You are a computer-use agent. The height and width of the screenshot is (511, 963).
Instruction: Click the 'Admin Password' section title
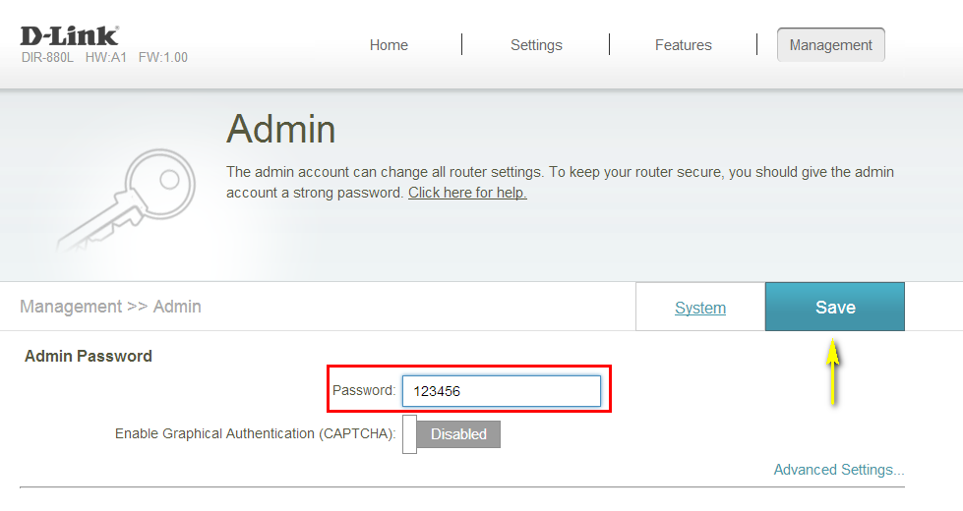(x=89, y=356)
